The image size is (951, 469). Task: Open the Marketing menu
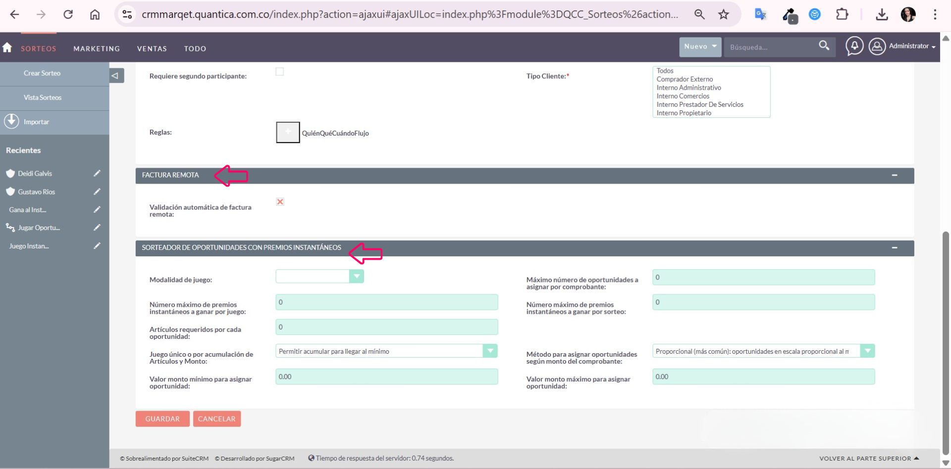click(97, 48)
